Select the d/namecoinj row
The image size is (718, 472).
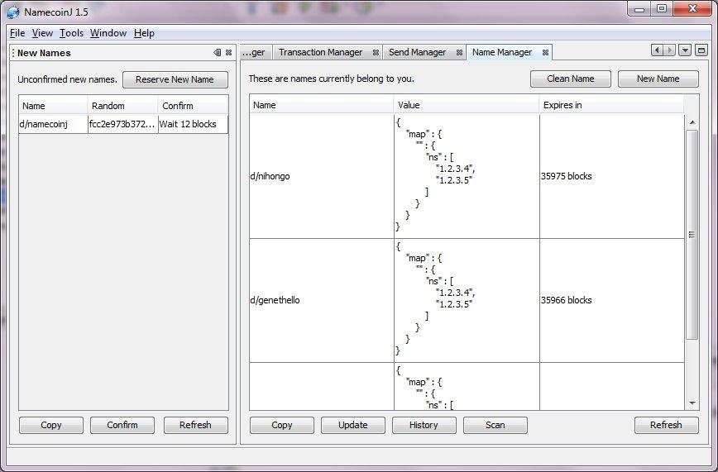pos(123,124)
